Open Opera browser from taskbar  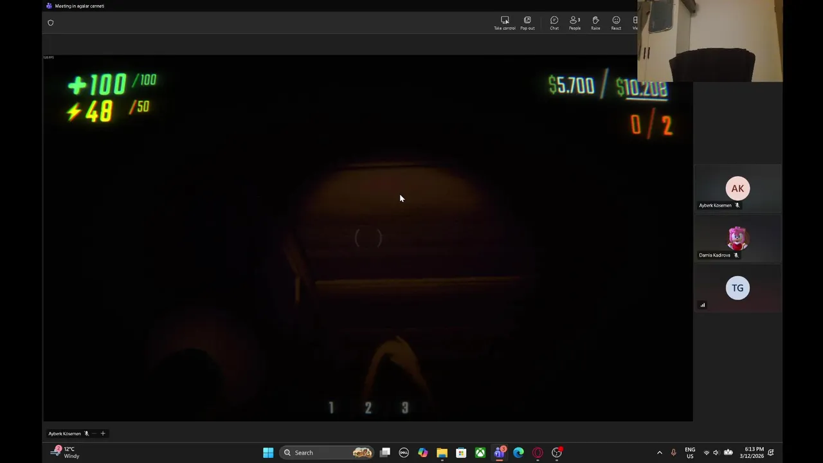tap(538, 453)
